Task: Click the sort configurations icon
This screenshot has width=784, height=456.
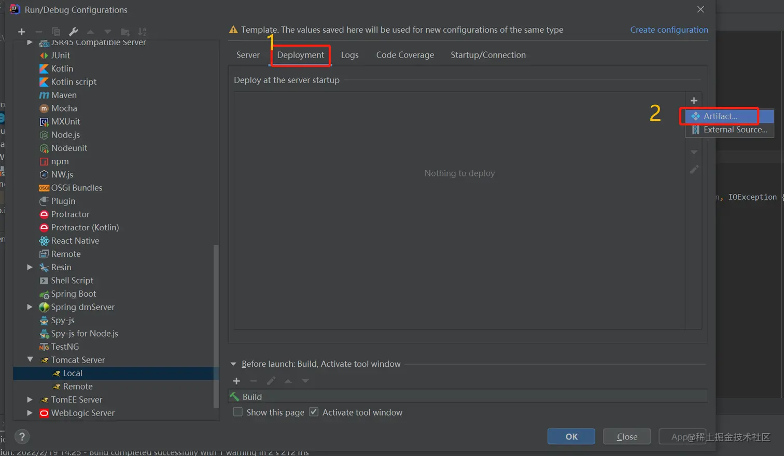Action: pyautogui.click(x=142, y=32)
